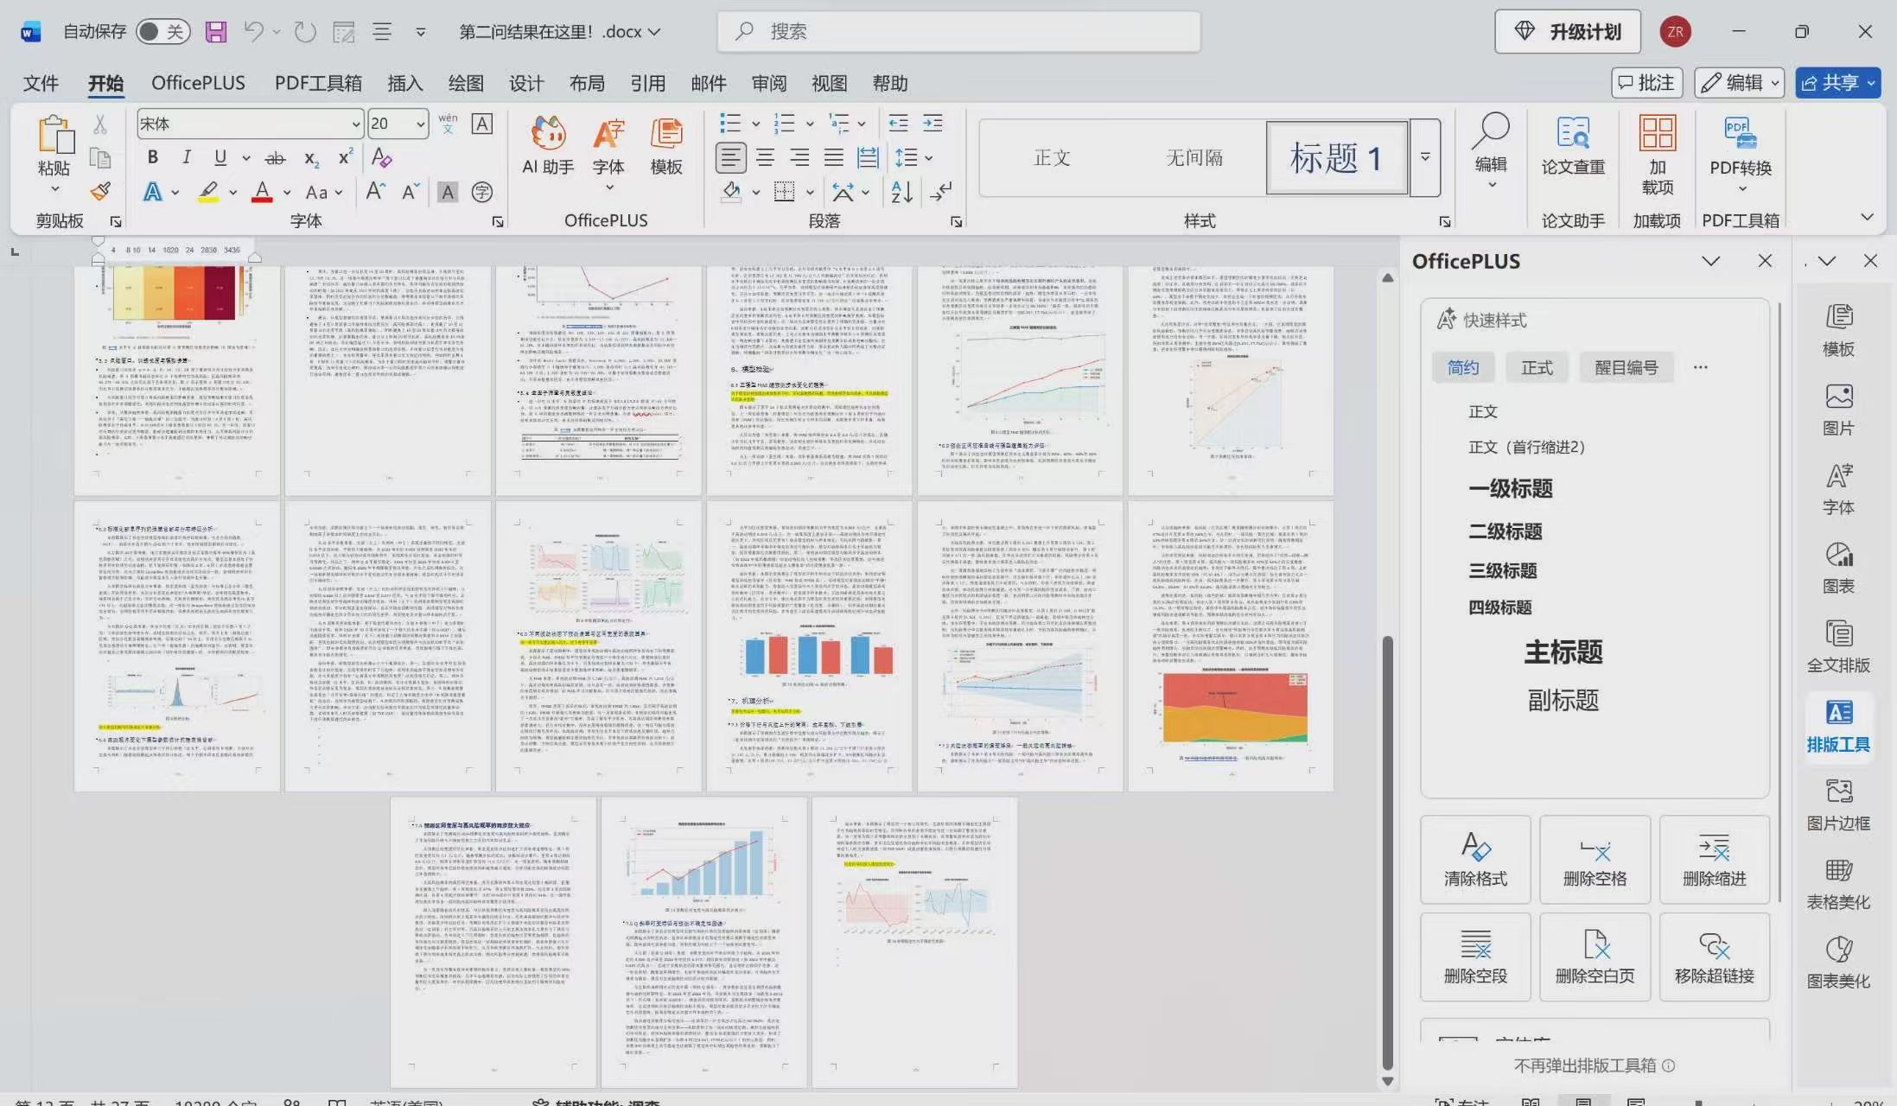
Task: Open the 编辑 mode dropdown
Action: 1740,83
